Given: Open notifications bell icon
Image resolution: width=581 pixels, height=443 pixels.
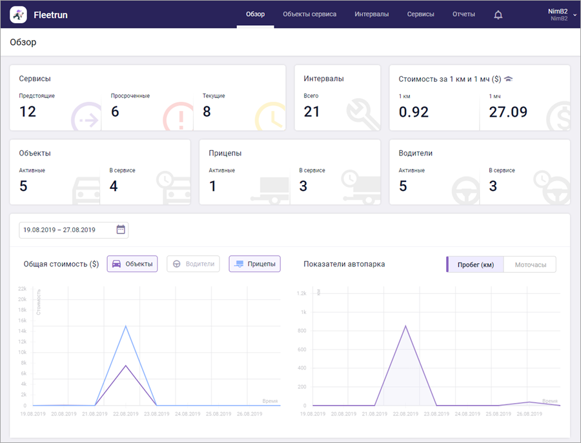Looking at the screenshot, I should pyautogui.click(x=498, y=14).
